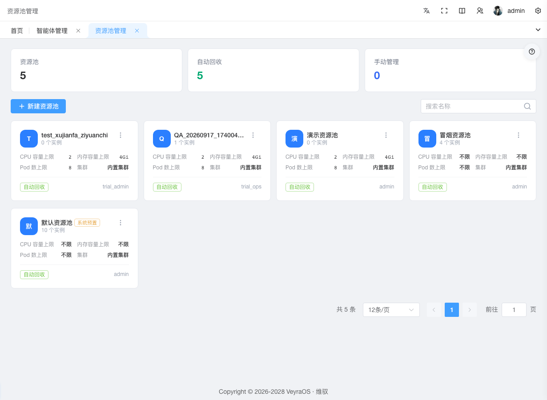The height and width of the screenshot is (400, 547).
Task: Click the user switch icon in header
Action: 480,11
